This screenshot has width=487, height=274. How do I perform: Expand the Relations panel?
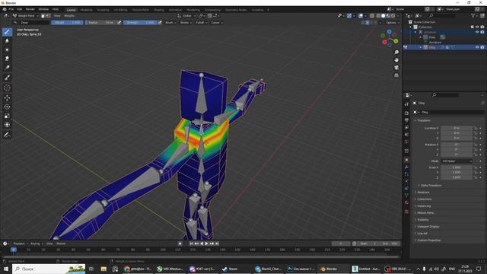[423, 193]
